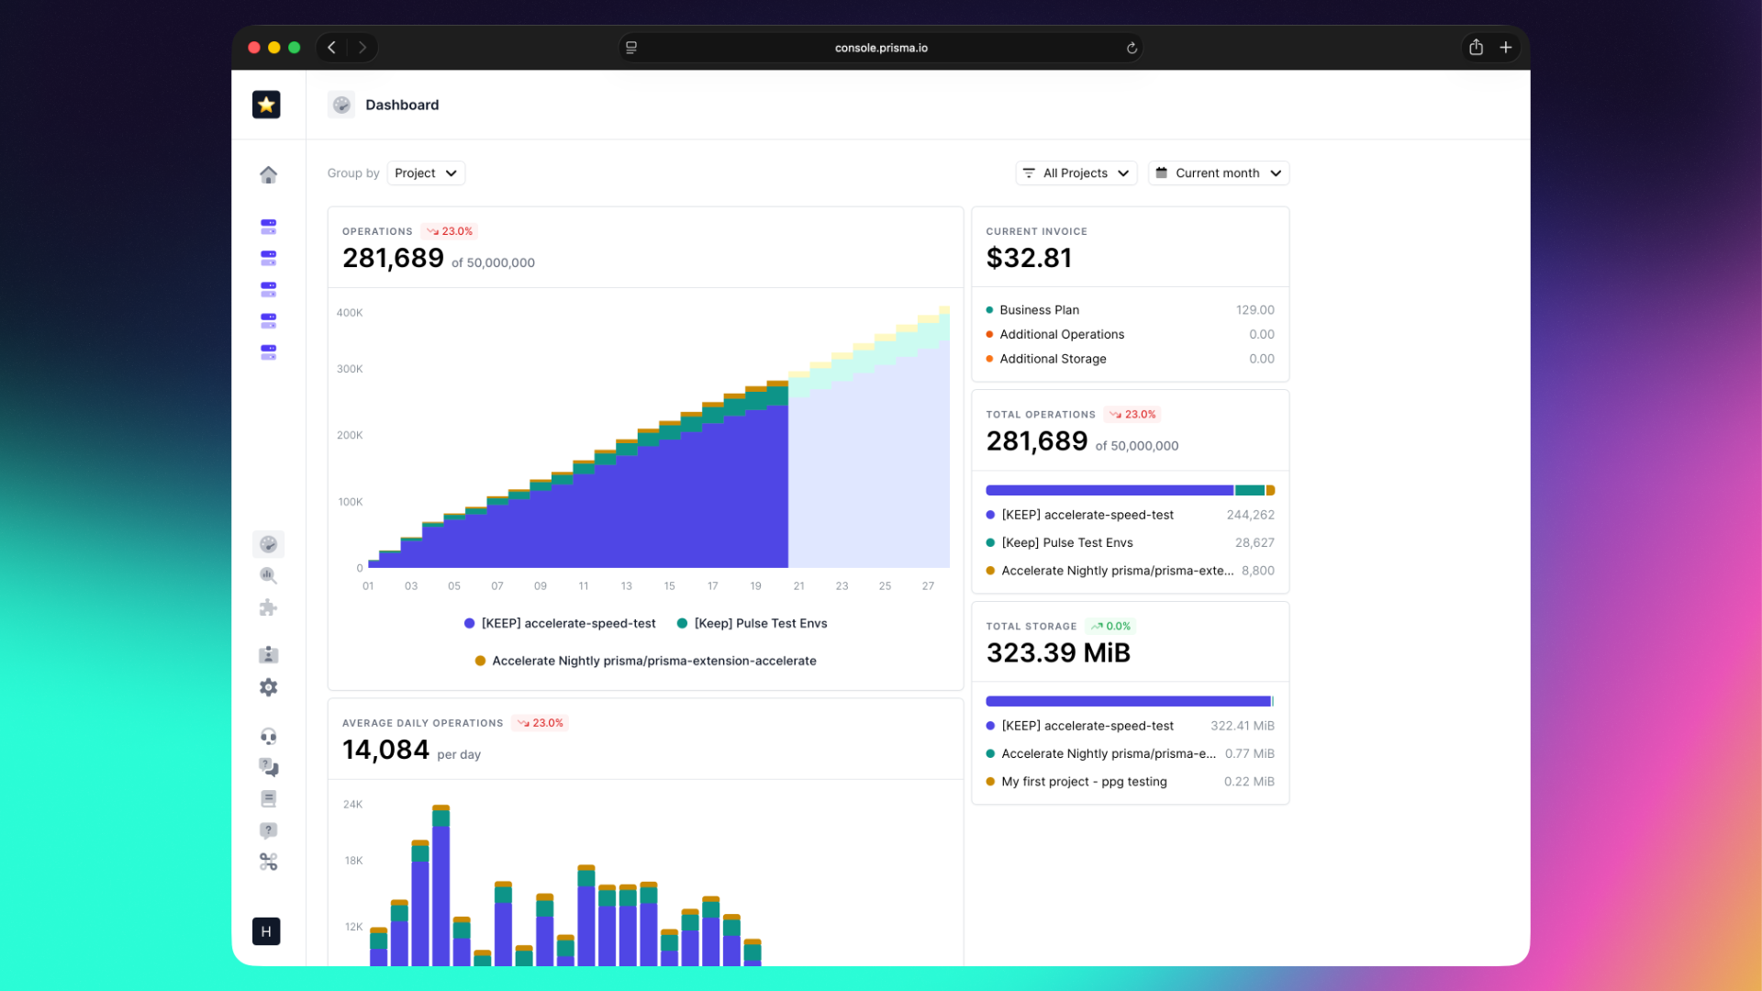Open the Home icon in the sidebar
Viewport: 1762px width, 991px height.
tap(268, 174)
